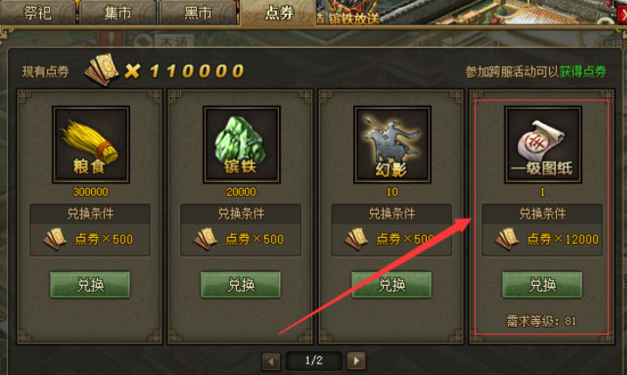Select the 一级图纸 blueprint scroll icon
Screen dimensions: 627x375
pos(543,144)
